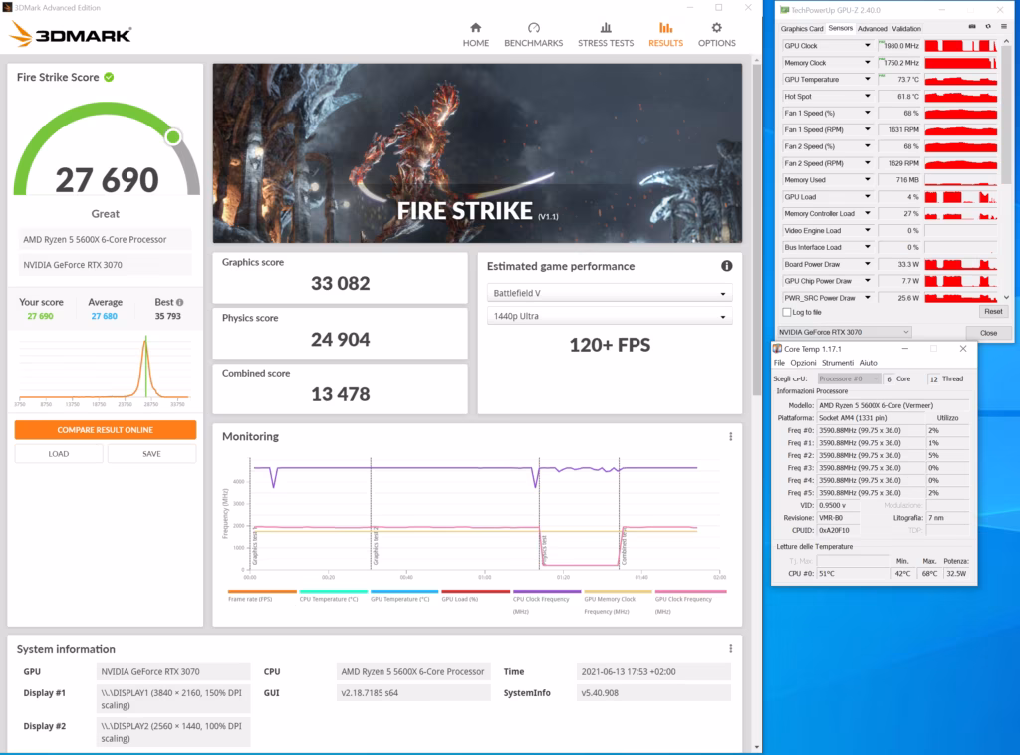Image resolution: width=1020 pixels, height=755 pixels.
Task: Open the OPTIONS gear icon
Action: click(x=717, y=27)
